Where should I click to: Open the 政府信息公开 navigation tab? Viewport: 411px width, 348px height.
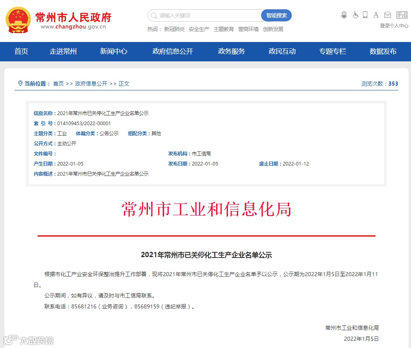click(173, 51)
